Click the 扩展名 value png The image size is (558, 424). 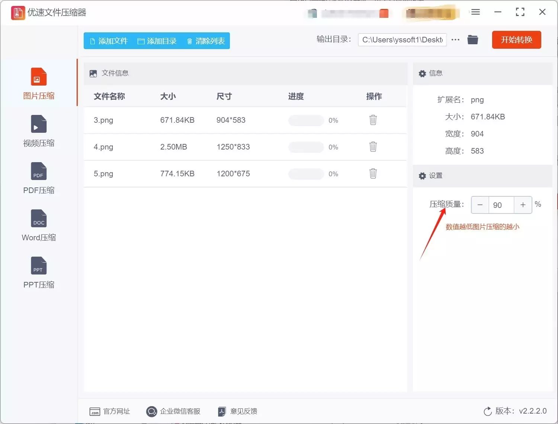click(477, 100)
